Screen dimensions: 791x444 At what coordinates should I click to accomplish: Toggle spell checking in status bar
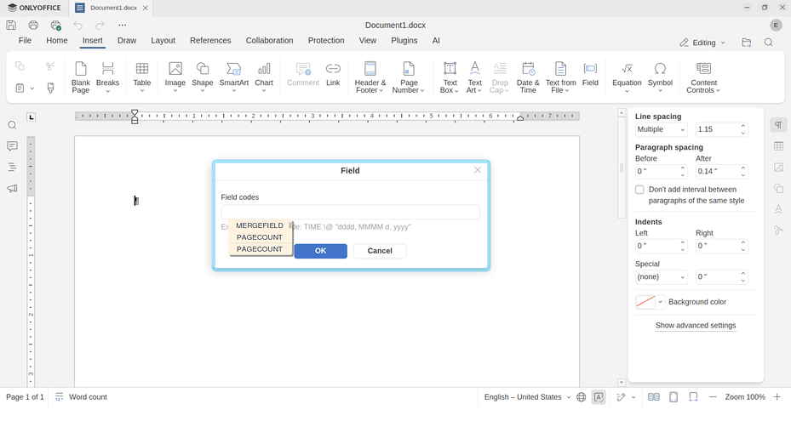[599, 397]
